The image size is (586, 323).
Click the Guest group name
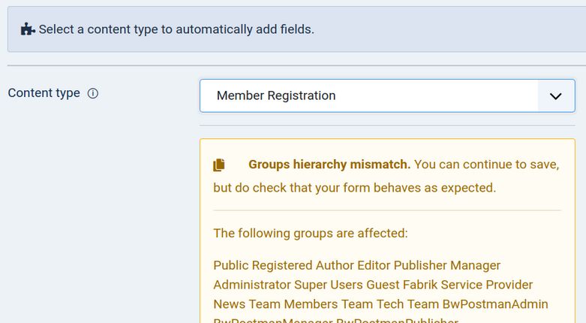(383, 285)
